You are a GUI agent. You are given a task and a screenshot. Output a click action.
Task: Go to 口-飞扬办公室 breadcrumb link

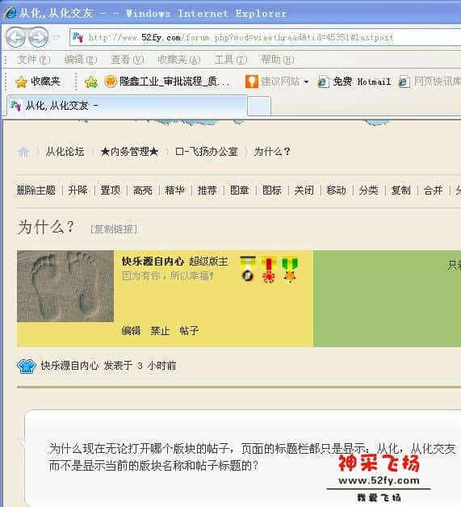206,151
